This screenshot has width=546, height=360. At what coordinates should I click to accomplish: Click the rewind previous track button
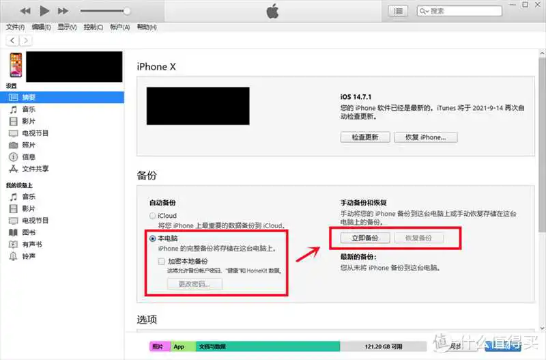tap(25, 11)
